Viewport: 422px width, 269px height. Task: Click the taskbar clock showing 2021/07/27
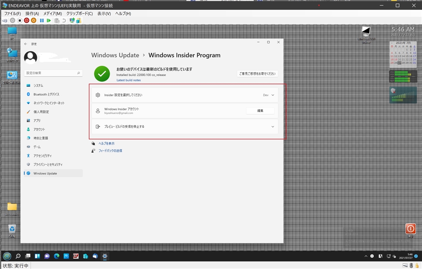[406, 256]
